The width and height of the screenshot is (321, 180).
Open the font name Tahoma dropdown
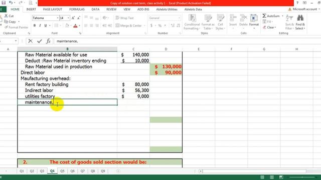[x=58, y=18]
